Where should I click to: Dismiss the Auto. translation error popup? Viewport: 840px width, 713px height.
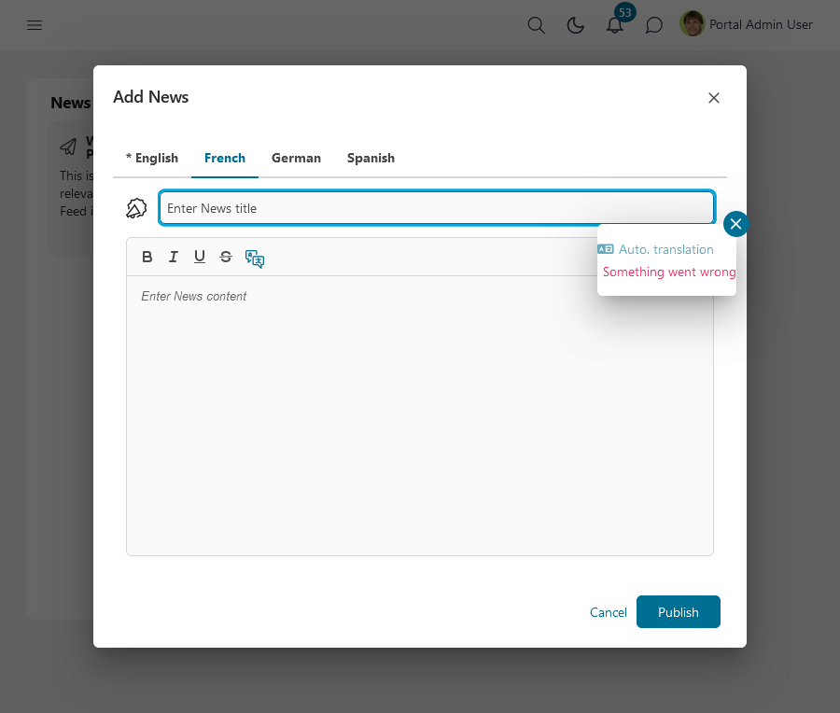735,224
